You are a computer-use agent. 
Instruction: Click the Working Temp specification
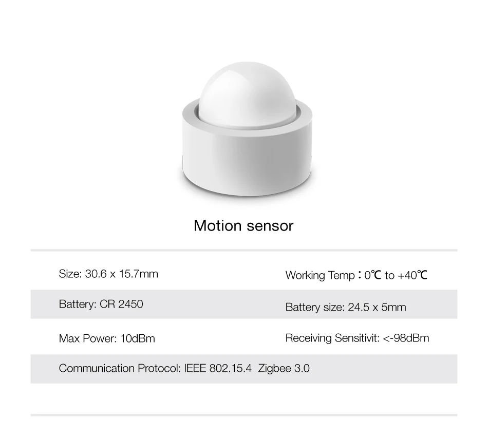coord(356,275)
